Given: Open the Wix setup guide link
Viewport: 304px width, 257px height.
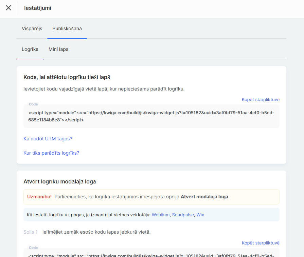Looking at the screenshot, I should (x=200, y=215).
